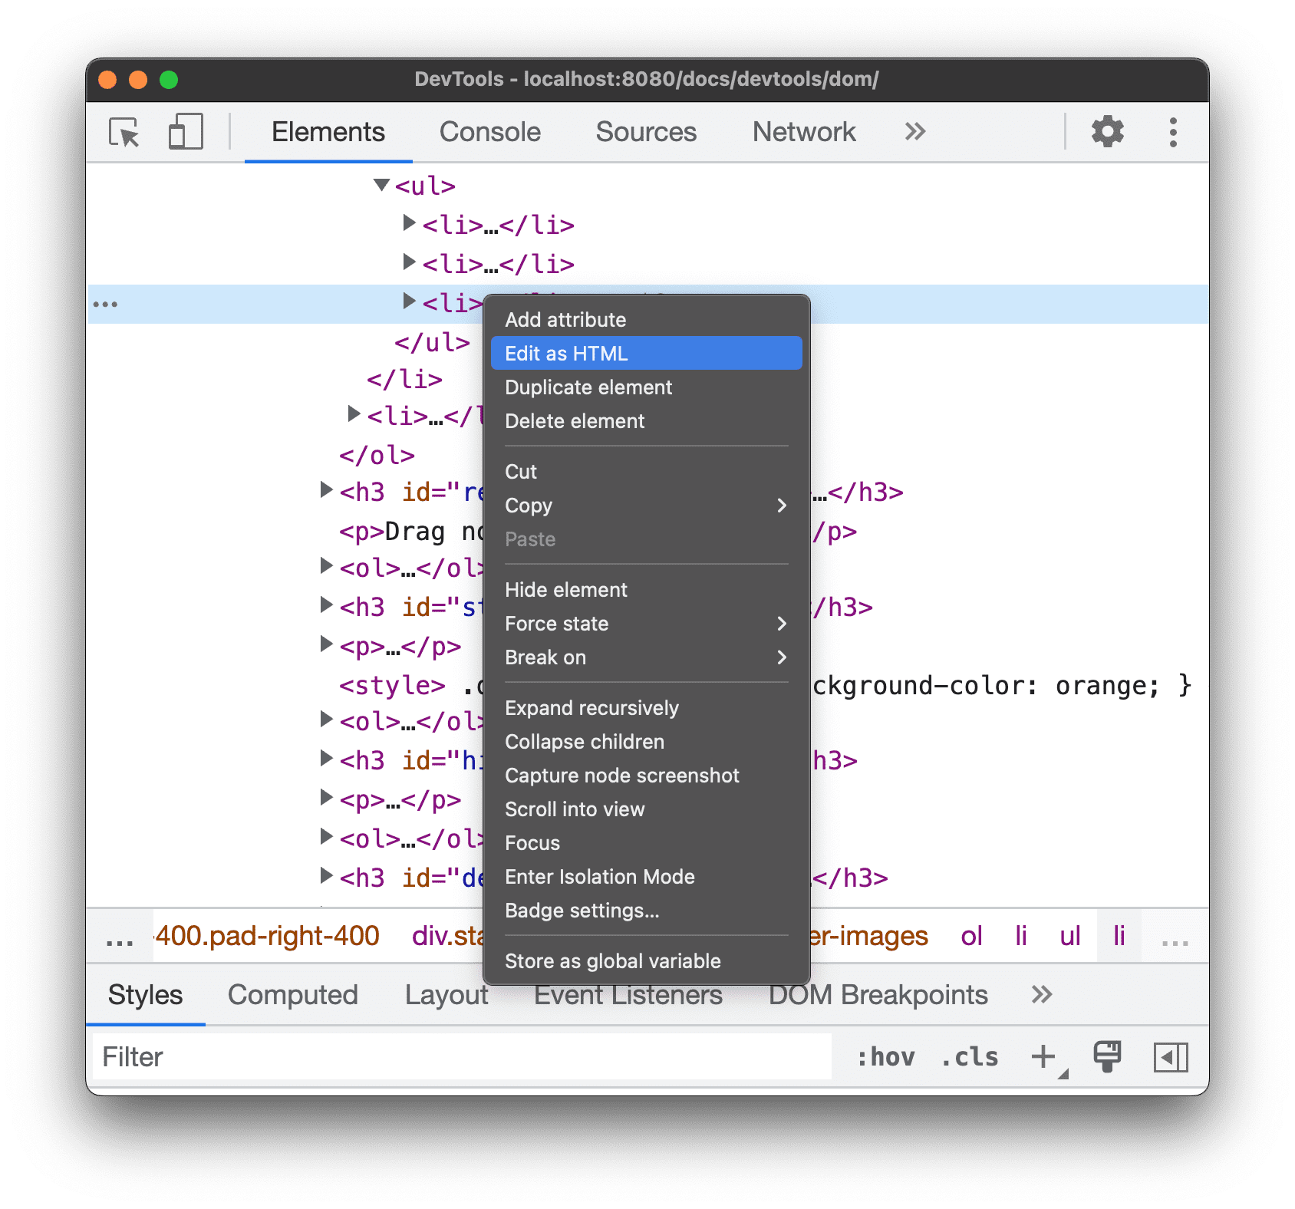1295x1209 pixels.
Task: Activate the inspect element picker icon
Action: click(x=124, y=132)
